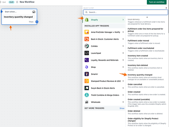Expand Collabs triggers chevron
Screen dimensions: 169x127
[123, 46]
